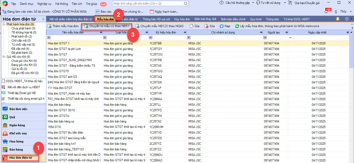
Task: Switch to the Hủy hóa đơn tab
Action: (182, 19)
